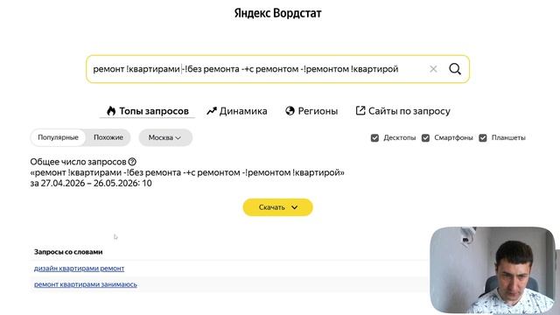Expand the Москва region dropdown

tap(165, 137)
